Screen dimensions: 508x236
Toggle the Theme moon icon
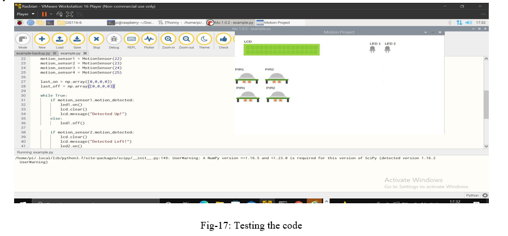(204, 40)
